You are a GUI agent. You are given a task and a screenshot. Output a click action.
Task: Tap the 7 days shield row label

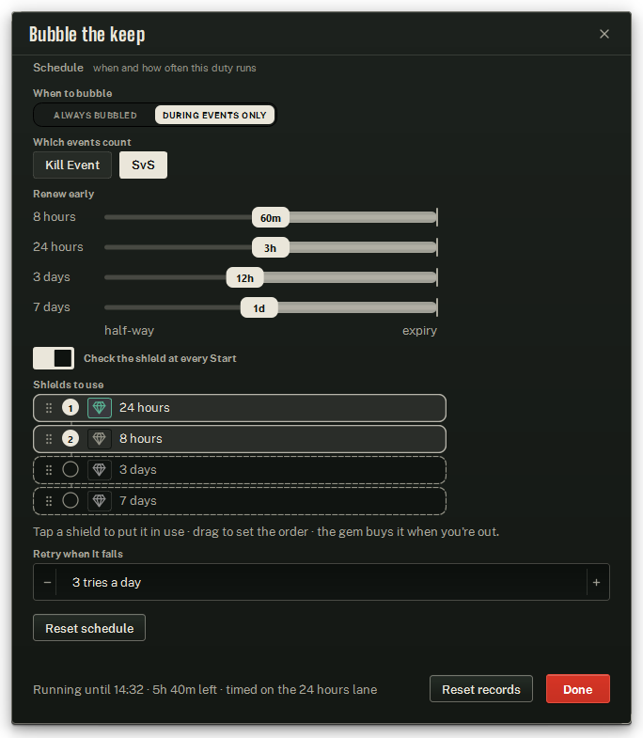tap(138, 501)
